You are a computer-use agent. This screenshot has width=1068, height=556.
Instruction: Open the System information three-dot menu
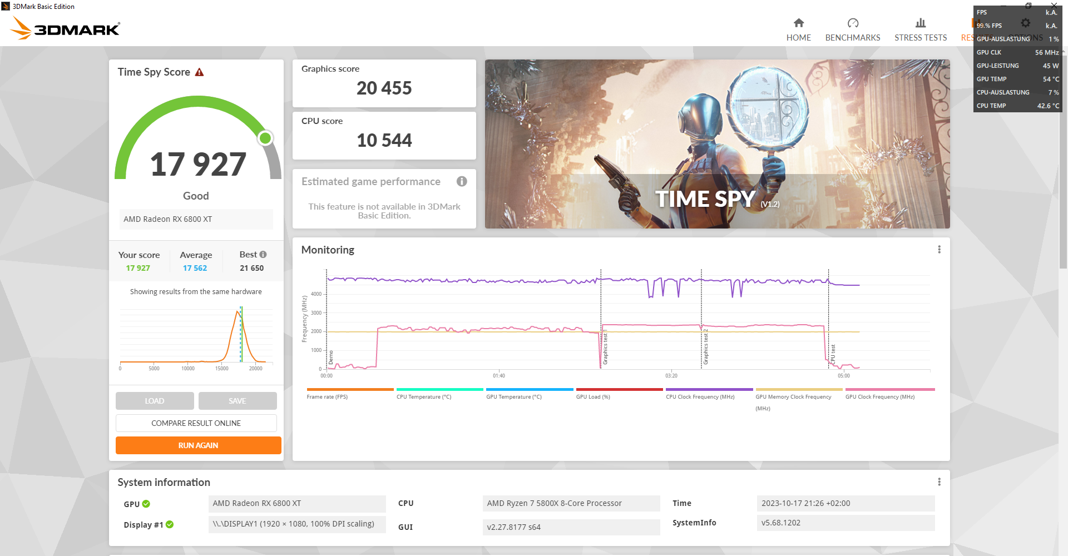[939, 482]
